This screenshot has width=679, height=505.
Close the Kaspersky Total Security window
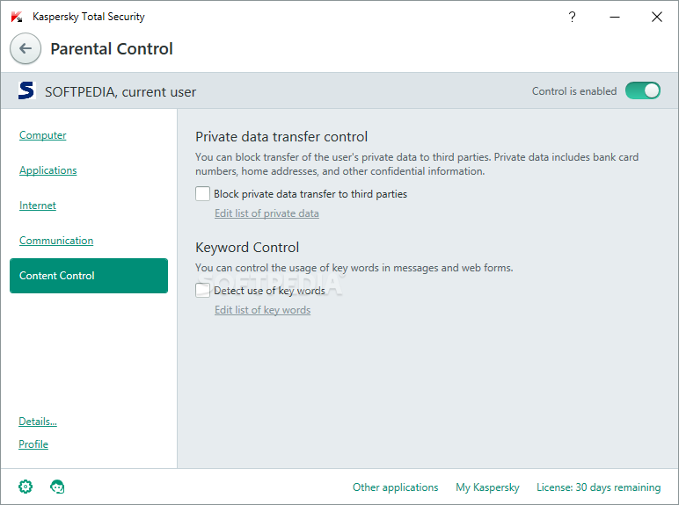tap(657, 17)
